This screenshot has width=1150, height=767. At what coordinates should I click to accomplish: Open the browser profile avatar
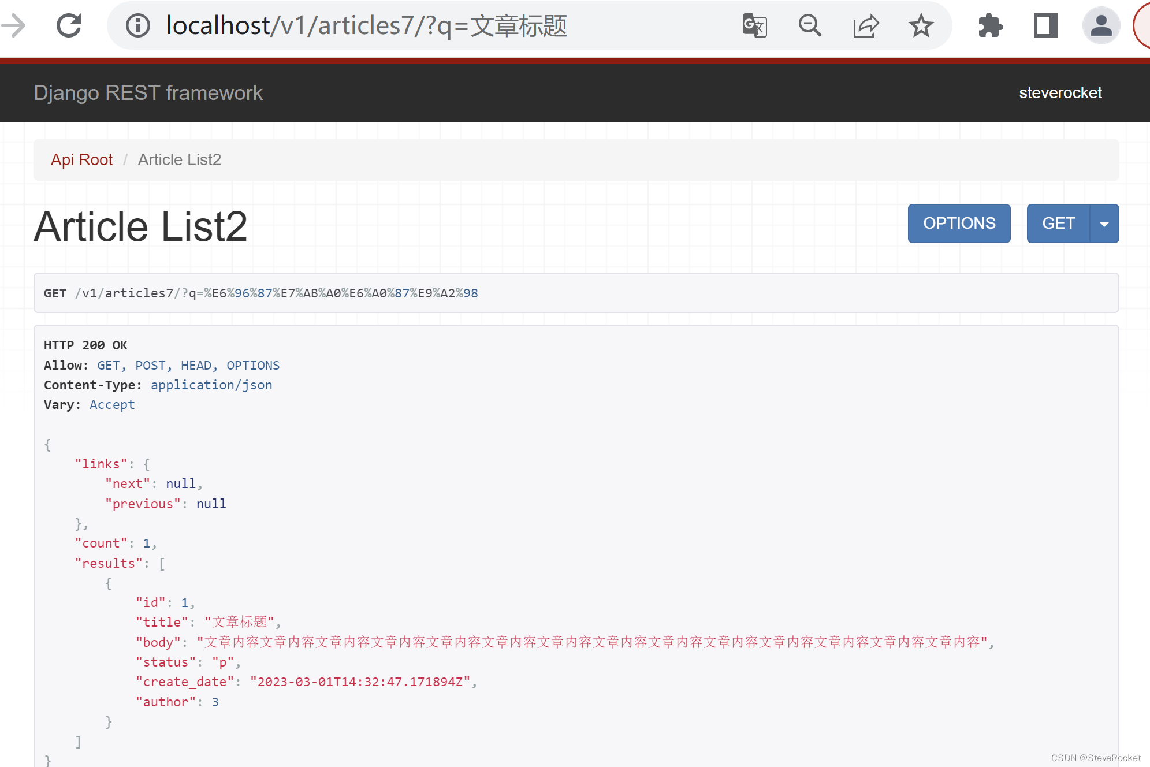(1101, 25)
